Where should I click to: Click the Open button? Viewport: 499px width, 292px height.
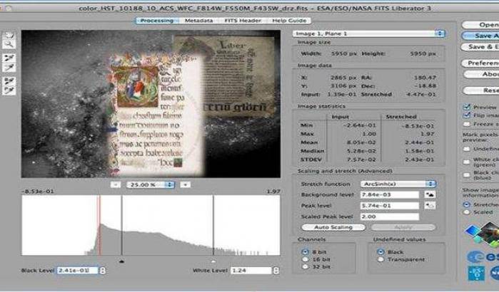[x=480, y=25]
